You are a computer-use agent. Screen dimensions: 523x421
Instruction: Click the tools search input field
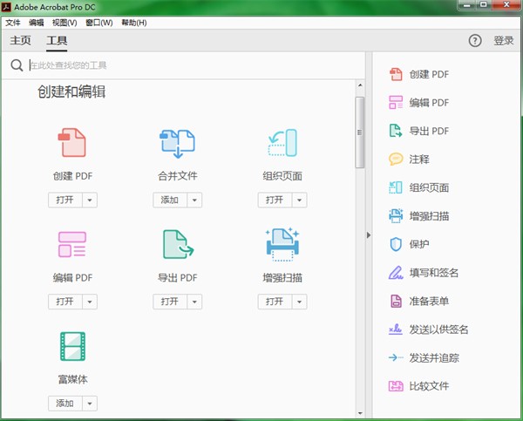[x=195, y=65]
